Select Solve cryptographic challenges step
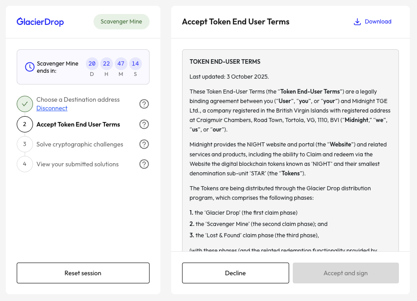This screenshot has width=417, height=301. pyautogui.click(x=80, y=144)
